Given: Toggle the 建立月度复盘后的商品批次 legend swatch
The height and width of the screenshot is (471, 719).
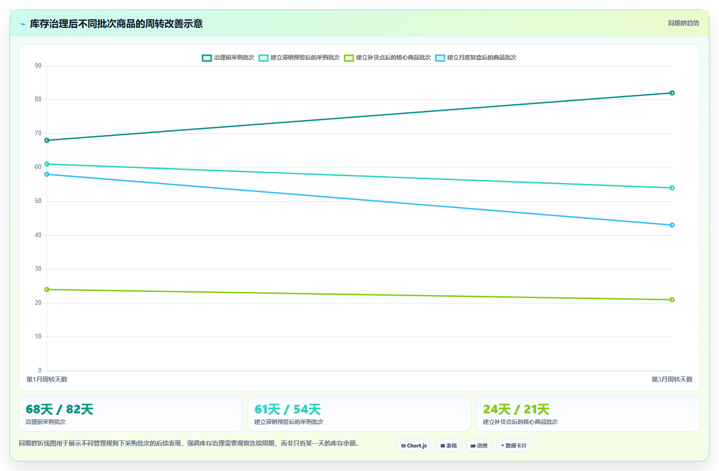Looking at the screenshot, I should [x=440, y=58].
